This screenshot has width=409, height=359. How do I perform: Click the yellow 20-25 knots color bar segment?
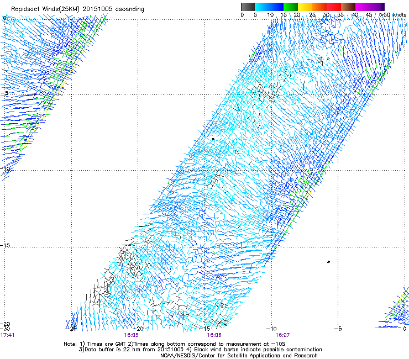305,7
